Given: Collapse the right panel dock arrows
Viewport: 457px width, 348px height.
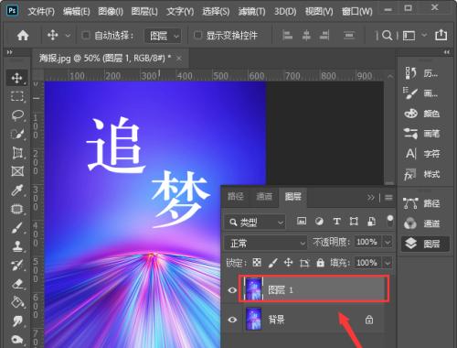Looking at the screenshot, I should (x=446, y=52).
